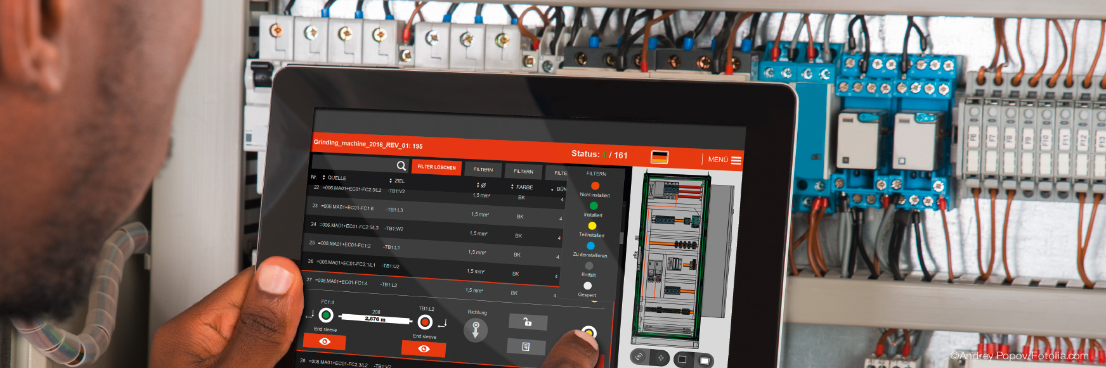The height and width of the screenshot is (368, 1106).
Task: Click the wire length bar '2,676 m'
Action: (375, 319)
